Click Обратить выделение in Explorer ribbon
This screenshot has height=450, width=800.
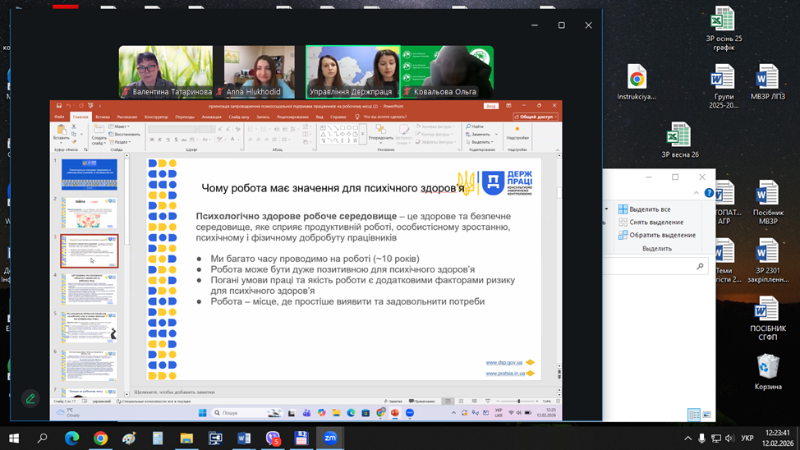tap(661, 235)
